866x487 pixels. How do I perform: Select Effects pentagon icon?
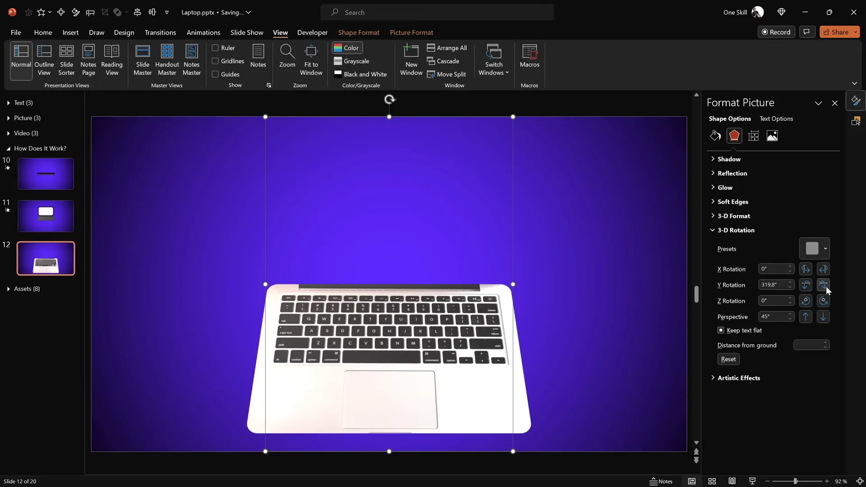[x=734, y=136]
